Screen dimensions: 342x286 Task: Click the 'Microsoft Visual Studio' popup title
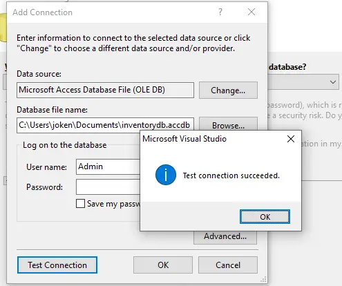point(184,139)
